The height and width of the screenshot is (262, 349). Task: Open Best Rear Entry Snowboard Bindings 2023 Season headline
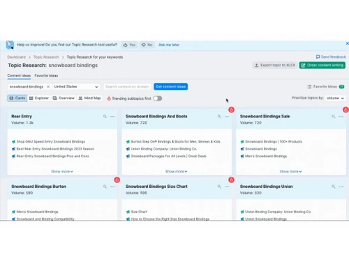pos(55,149)
